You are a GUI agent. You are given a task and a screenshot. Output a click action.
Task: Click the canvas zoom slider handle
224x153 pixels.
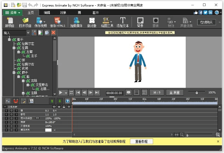(197, 93)
